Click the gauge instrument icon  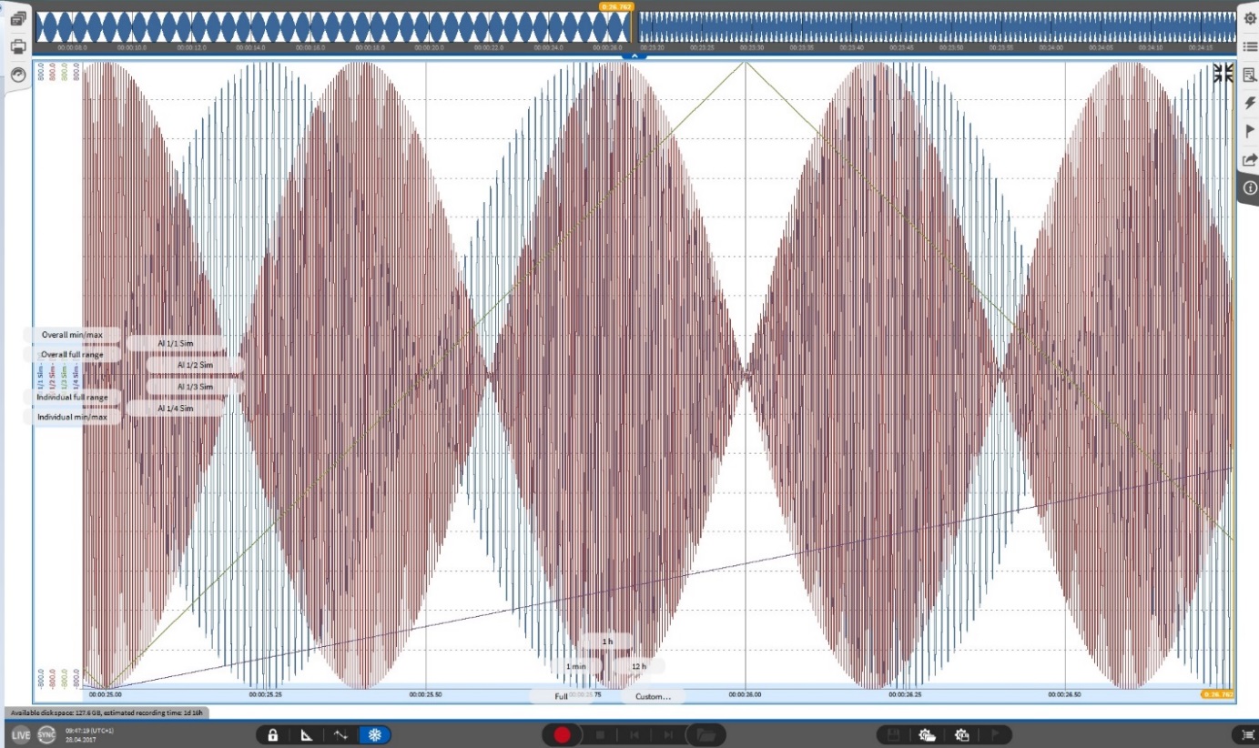click(x=17, y=75)
